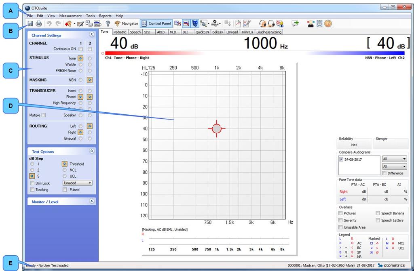The image size is (414, 271).
Task: Select FRESH Noise for channel 1
Action: tap(80, 70)
